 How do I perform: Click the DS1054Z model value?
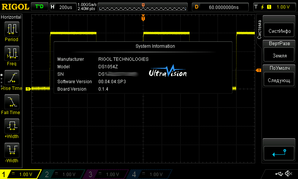coord(108,67)
